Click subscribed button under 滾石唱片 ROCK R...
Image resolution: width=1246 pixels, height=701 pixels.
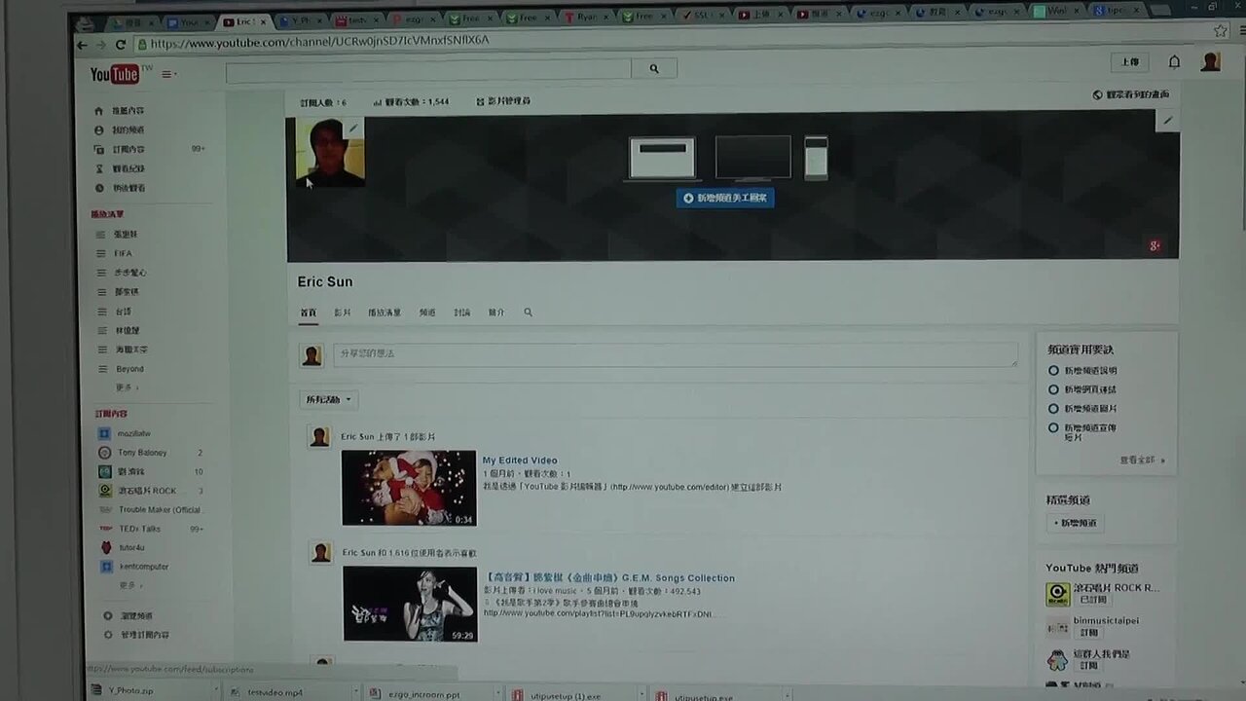(x=1093, y=601)
